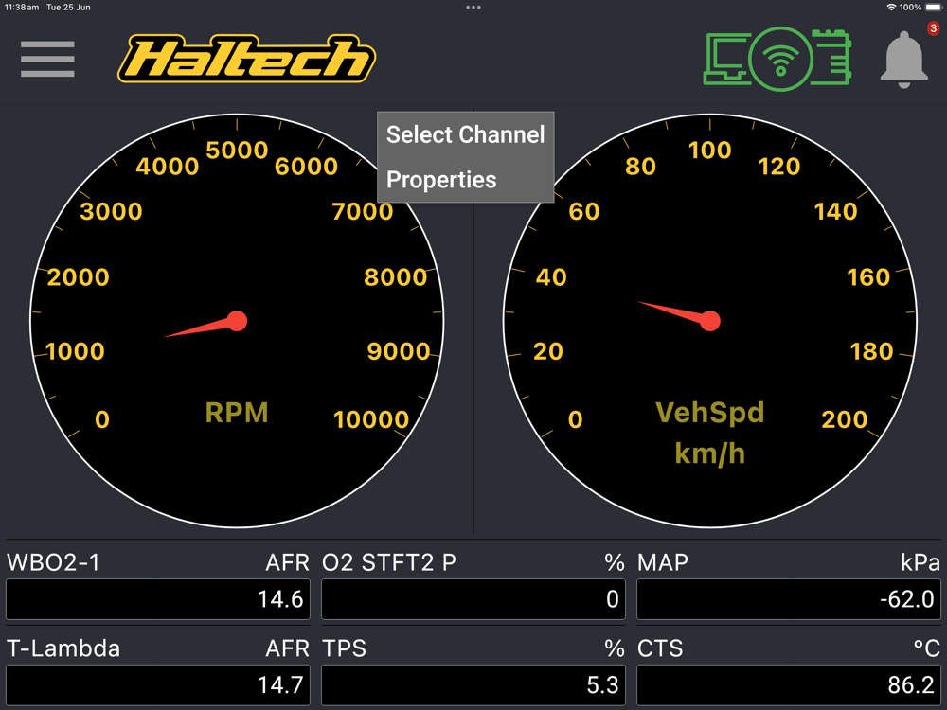Tap the VehSpd km/h gauge label
947x710 pixels.
click(709, 433)
